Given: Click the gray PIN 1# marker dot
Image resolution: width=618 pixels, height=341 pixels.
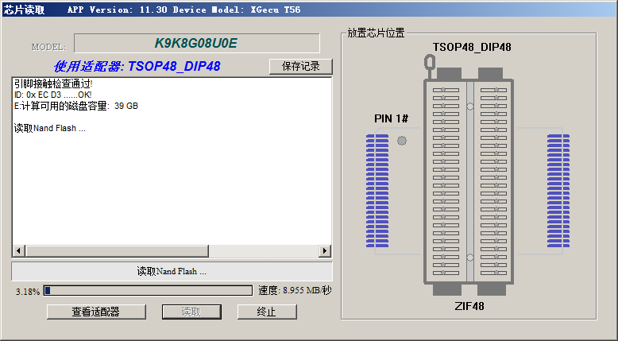Looking at the screenshot, I should tap(401, 141).
